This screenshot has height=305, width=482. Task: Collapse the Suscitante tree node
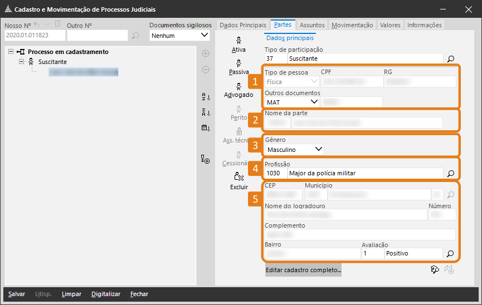point(22,62)
